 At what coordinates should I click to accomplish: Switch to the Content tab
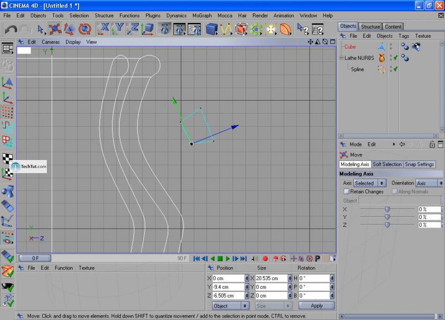393,27
